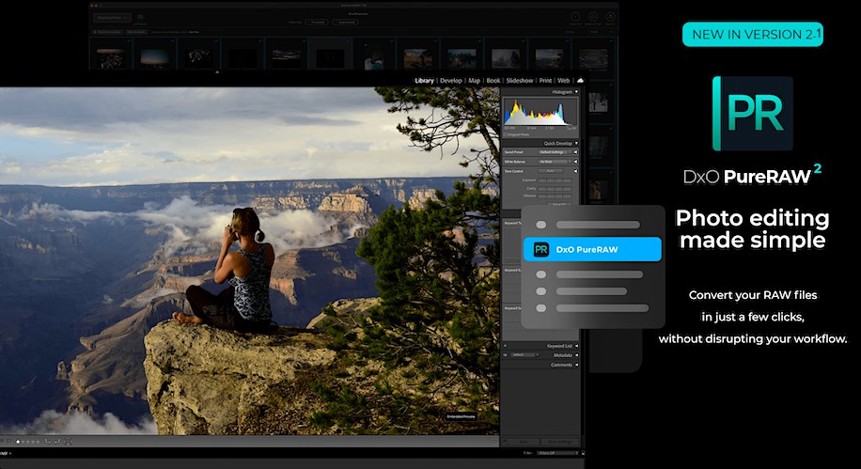This screenshot has height=469, width=861.
Task: Rotate photo counterclockwise in the toolbar
Action: [x=47, y=441]
